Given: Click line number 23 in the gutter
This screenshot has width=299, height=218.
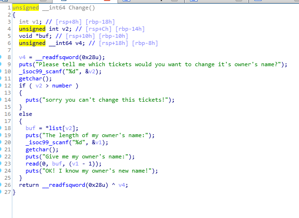Looking at the screenshot, I should pos(8,164).
